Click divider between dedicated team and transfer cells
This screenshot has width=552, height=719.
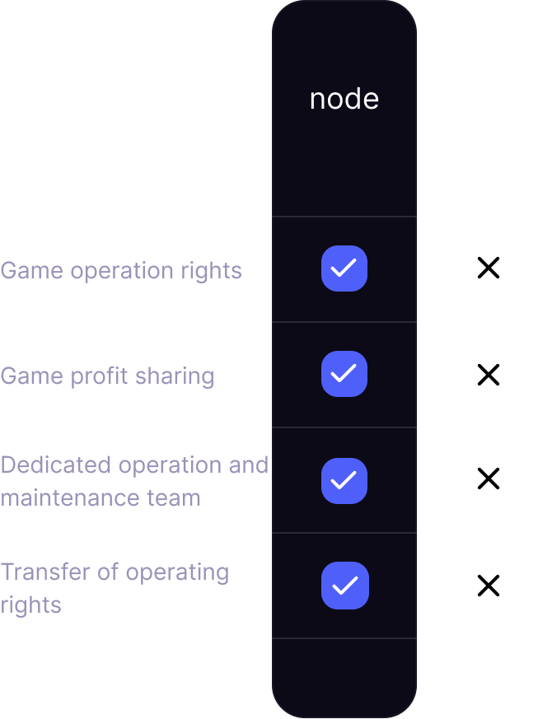pyautogui.click(x=344, y=532)
